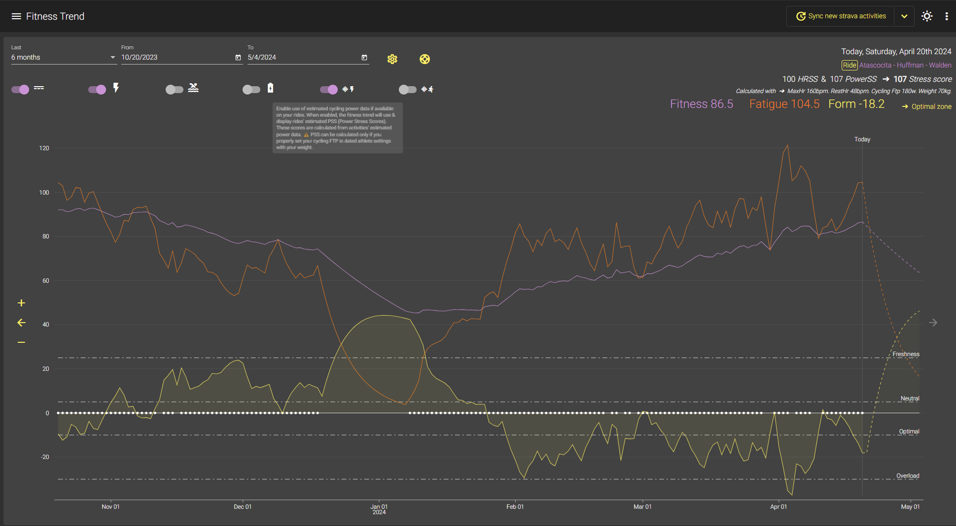Disable the cycling power meter toggle
This screenshot has width=956, height=526.
click(97, 89)
